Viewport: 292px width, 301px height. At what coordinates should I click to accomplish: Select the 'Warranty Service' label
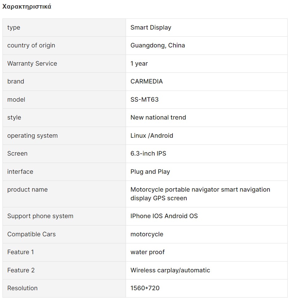coord(32,63)
